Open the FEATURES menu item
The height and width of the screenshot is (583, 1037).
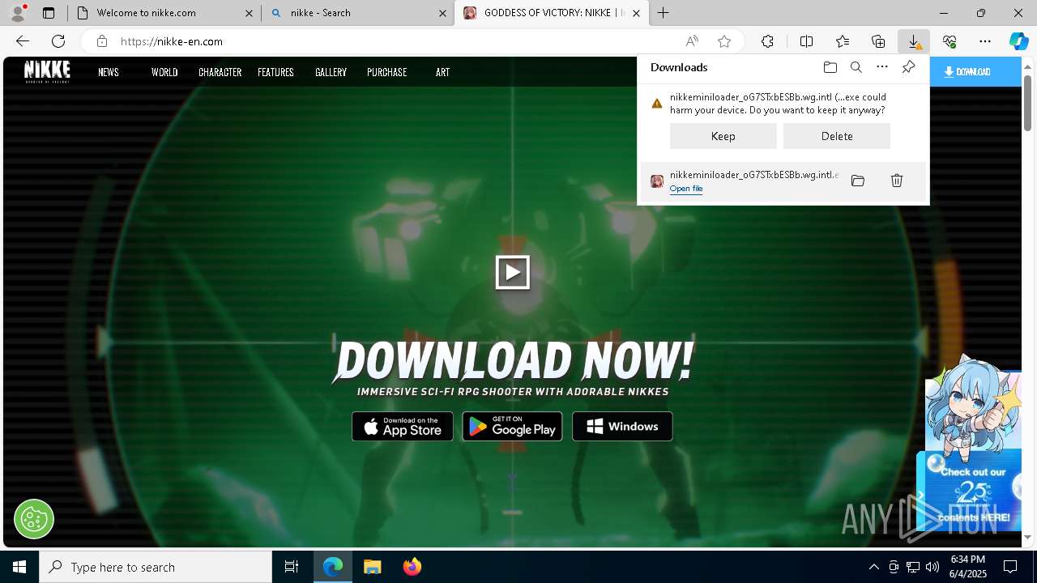[275, 72]
